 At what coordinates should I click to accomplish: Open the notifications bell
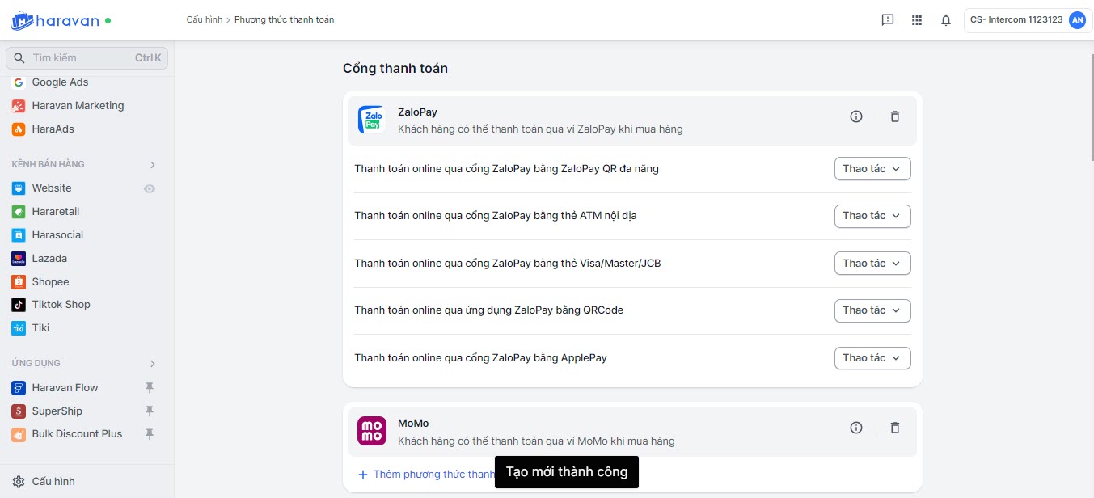point(946,20)
